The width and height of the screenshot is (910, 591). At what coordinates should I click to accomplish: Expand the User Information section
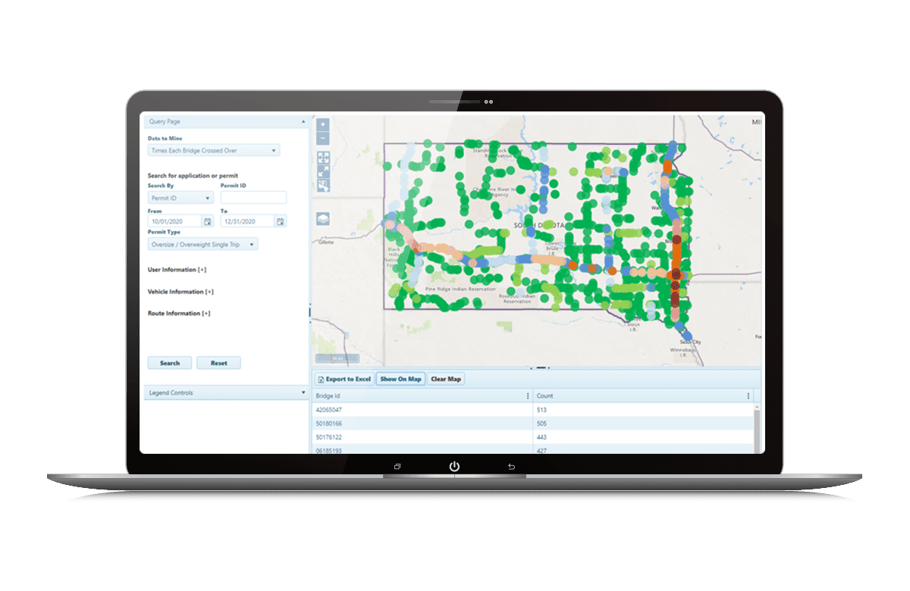tap(202, 270)
